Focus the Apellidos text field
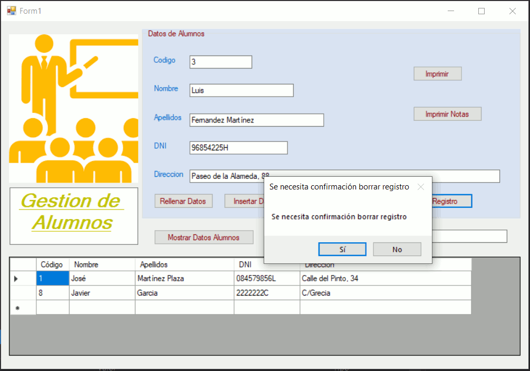 (x=256, y=120)
